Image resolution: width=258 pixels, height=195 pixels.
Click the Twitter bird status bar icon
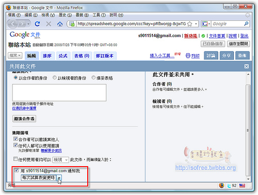(229, 186)
